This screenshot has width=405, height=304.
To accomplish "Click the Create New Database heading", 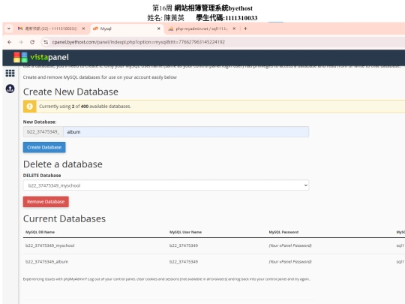I will (x=70, y=92).
